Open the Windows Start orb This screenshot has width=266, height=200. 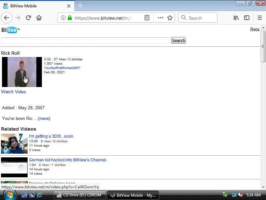9,195
